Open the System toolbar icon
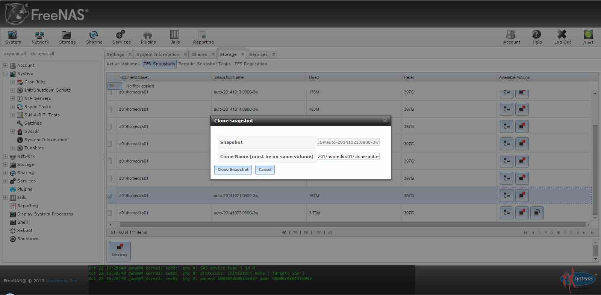The height and width of the screenshot is (295, 601). coord(13,37)
